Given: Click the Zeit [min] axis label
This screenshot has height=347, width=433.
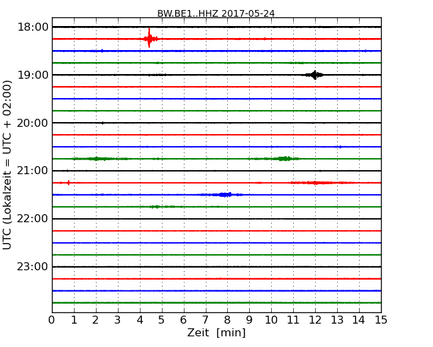Looking at the screenshot, I should [217, 332].
